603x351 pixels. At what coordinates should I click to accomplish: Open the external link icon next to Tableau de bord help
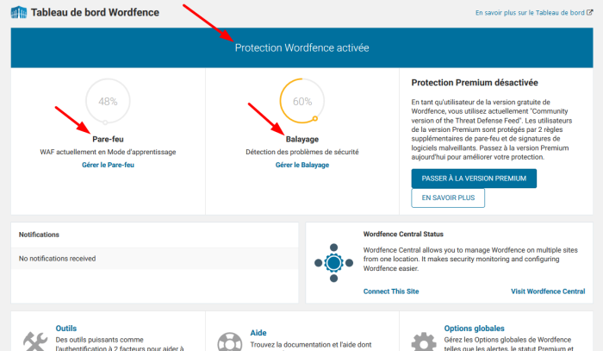tap(589, 12)
